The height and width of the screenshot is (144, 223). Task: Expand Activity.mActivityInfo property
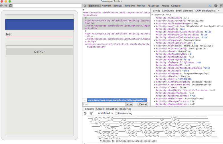click(x=155, y=21)
